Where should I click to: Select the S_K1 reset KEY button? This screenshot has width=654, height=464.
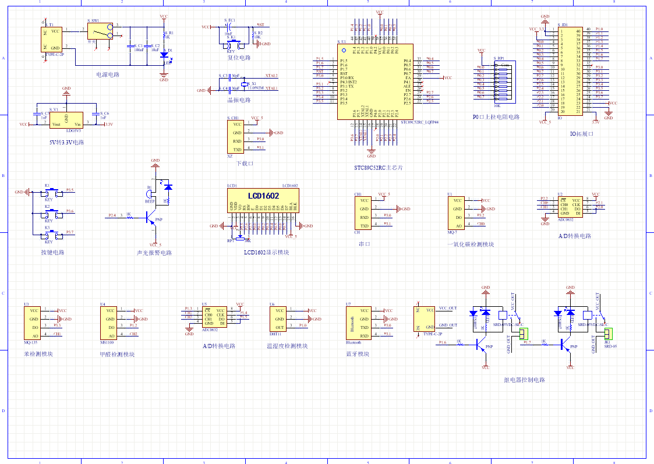232,44
